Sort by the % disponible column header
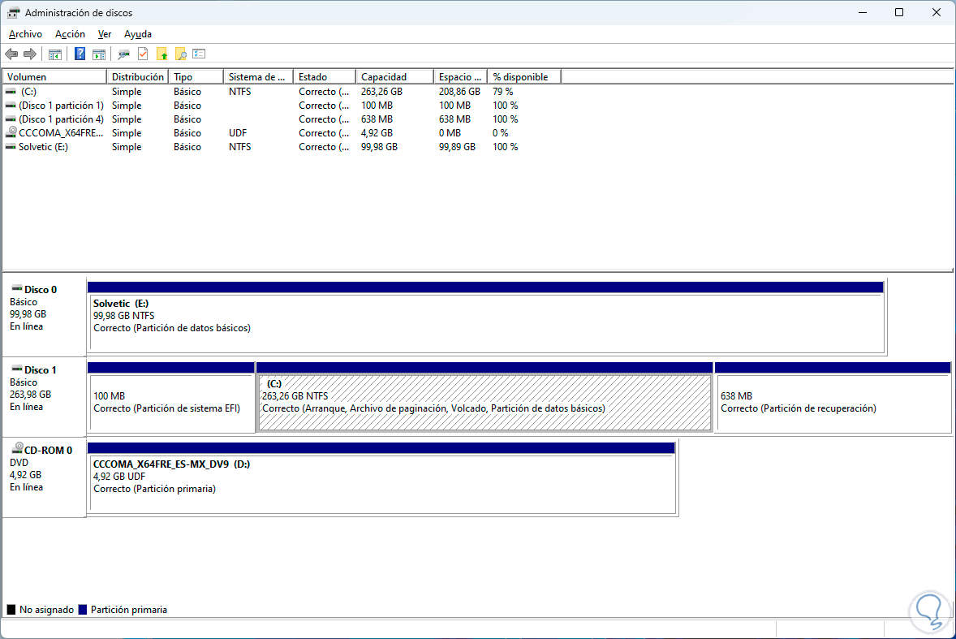Image resolution: width=956 pixels, height=639 pixels. click(524, 77)
